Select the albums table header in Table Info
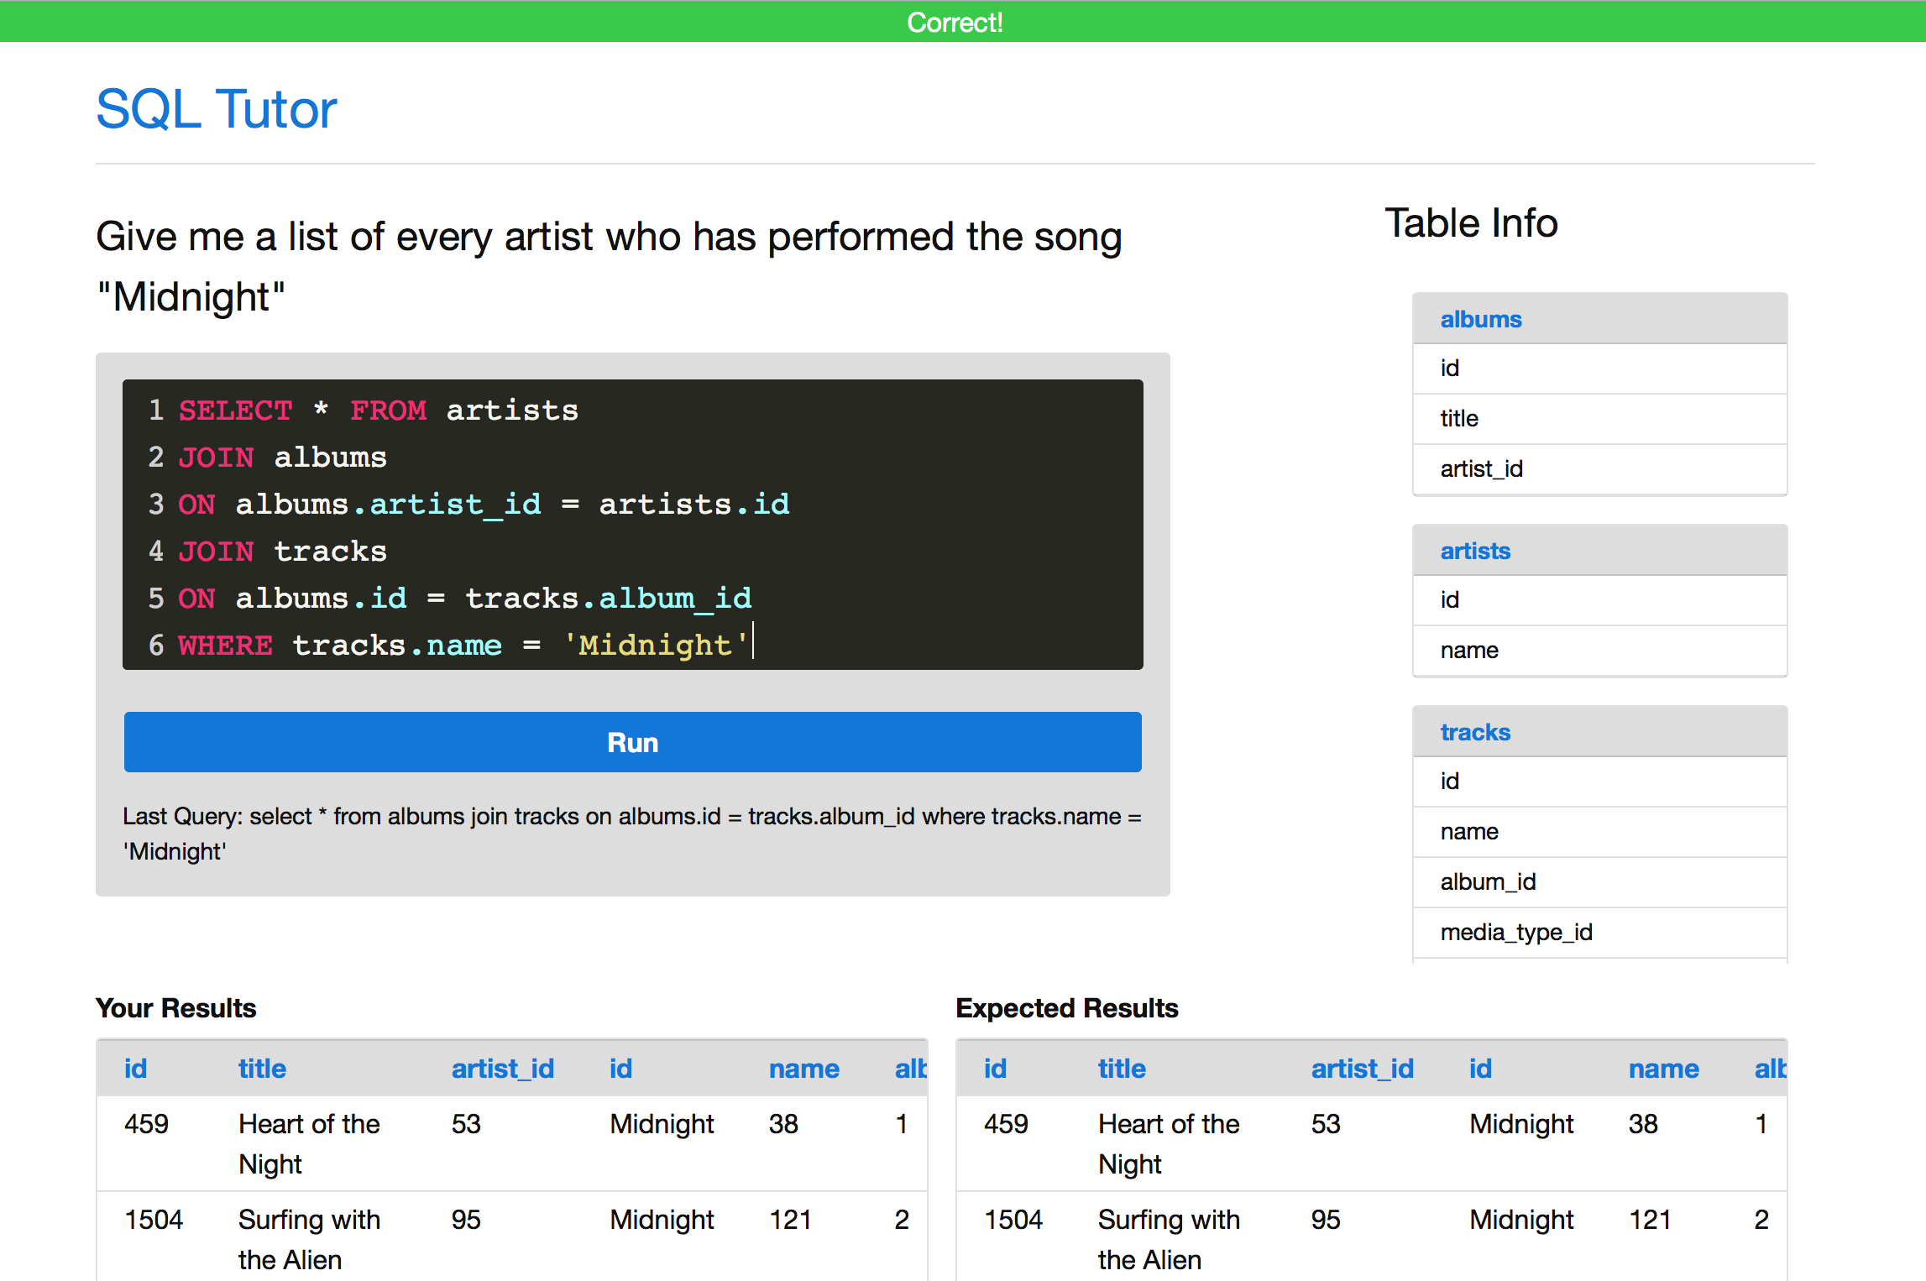This screenshot has height=1281, width=1926. tap(1599, 319)
